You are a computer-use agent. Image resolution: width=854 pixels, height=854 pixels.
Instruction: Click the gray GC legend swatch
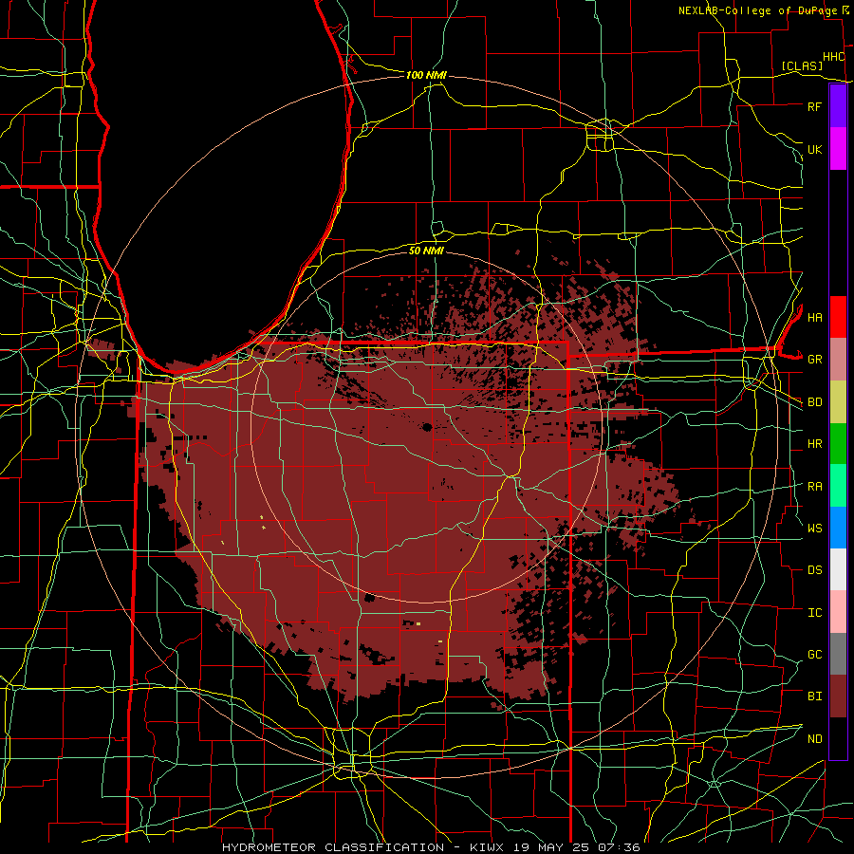838,654
